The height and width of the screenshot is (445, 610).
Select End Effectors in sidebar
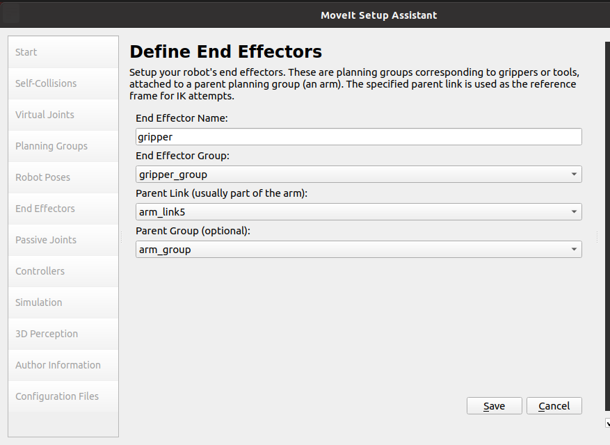point(63,209)
